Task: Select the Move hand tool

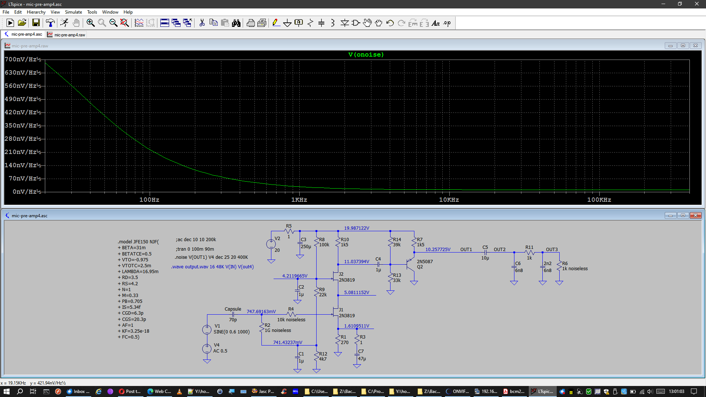Action: tap(367, 23)
